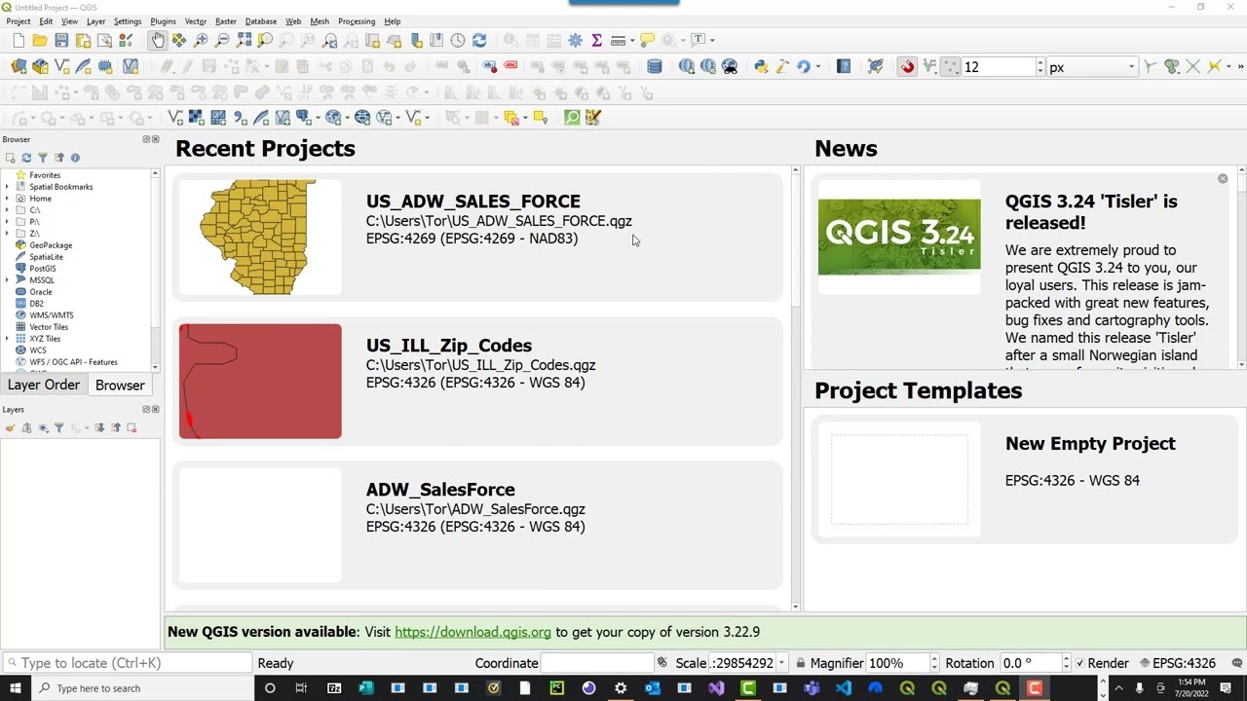Click the Refresh map icon
Viewport: 1247px width, 701px height.
[479, 40]
